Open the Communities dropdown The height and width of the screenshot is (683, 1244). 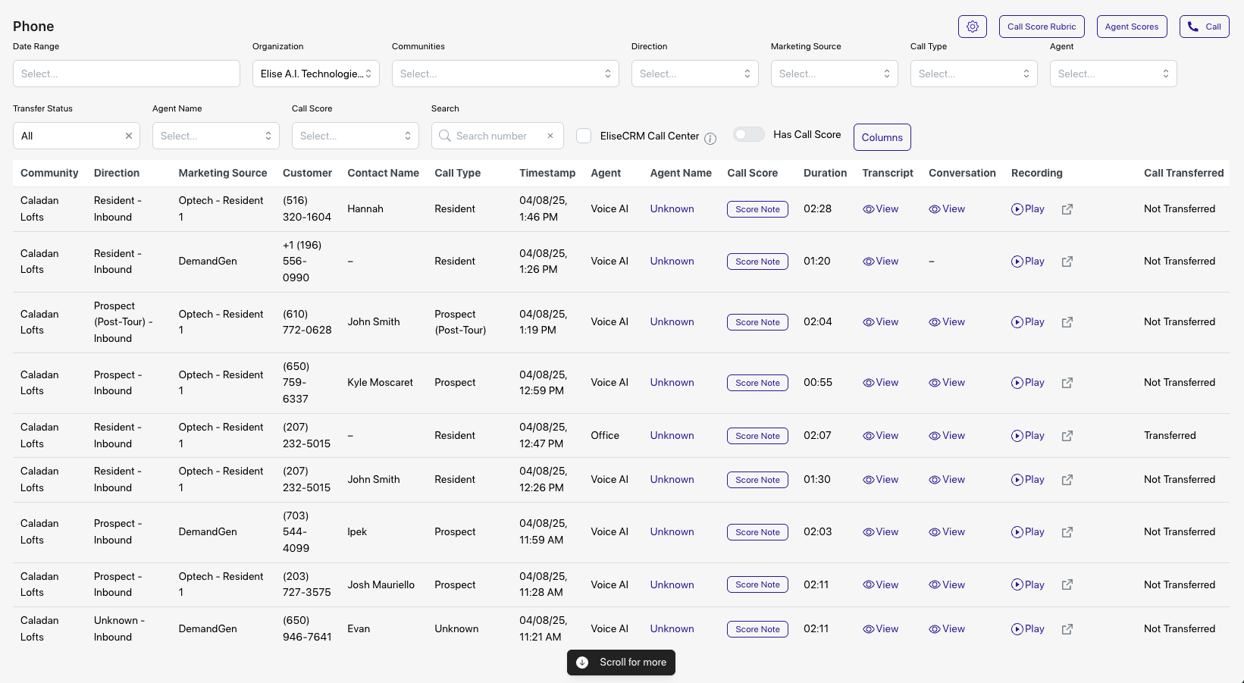coord(506,74)
